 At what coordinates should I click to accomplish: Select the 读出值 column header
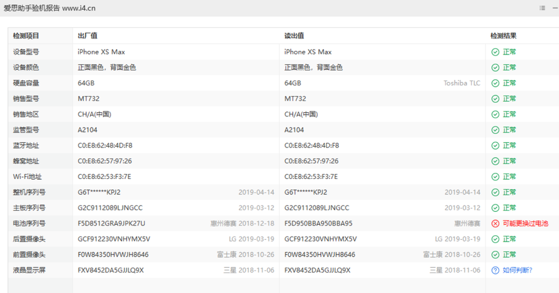click(294, 36)
